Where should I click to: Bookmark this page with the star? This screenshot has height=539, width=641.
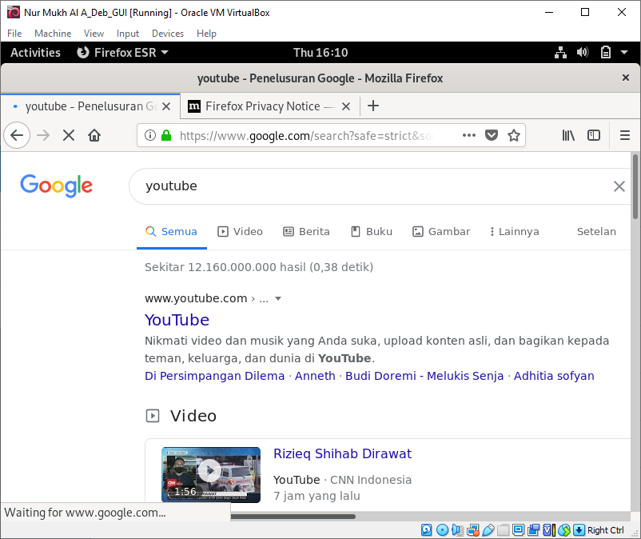[514, 135]
